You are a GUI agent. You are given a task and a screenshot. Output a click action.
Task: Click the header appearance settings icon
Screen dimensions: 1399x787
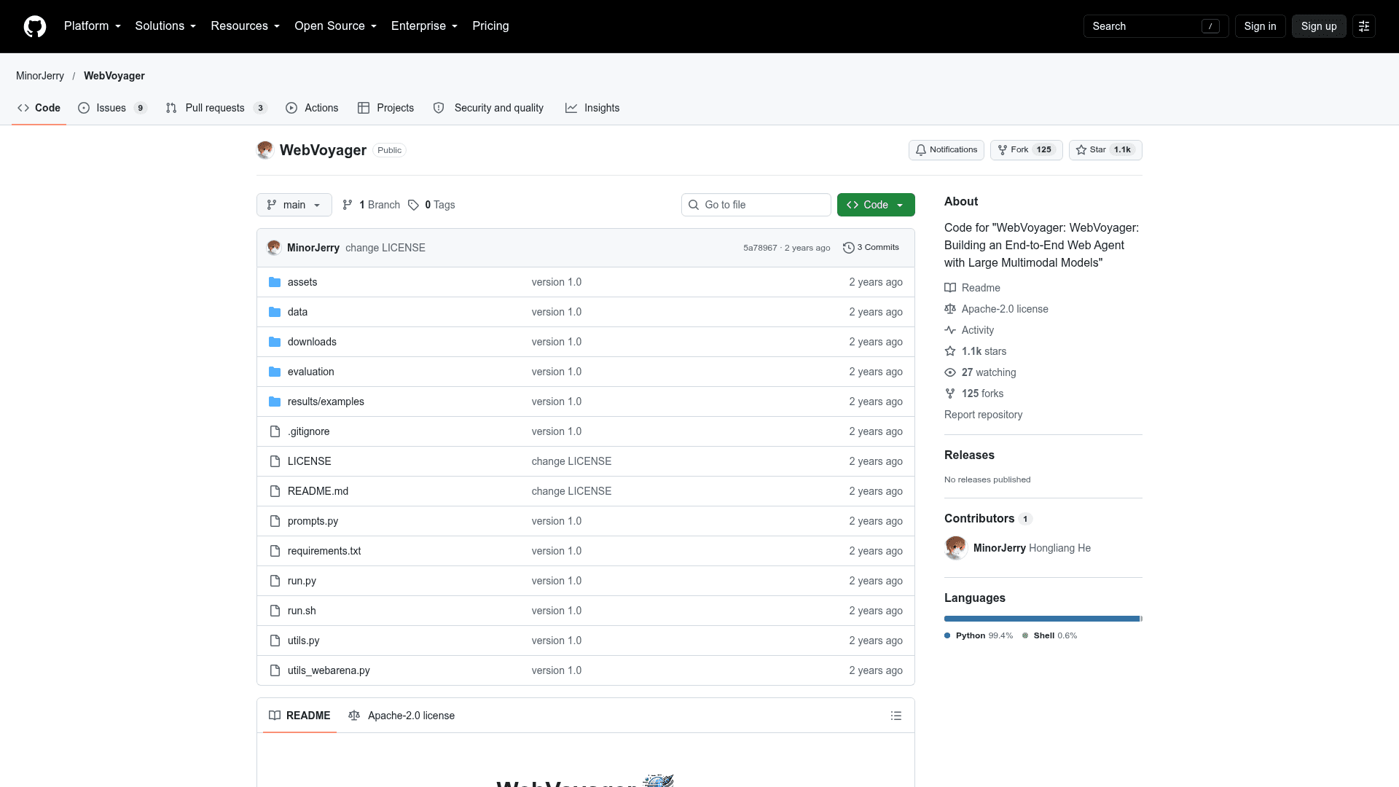click(1364, 26)
